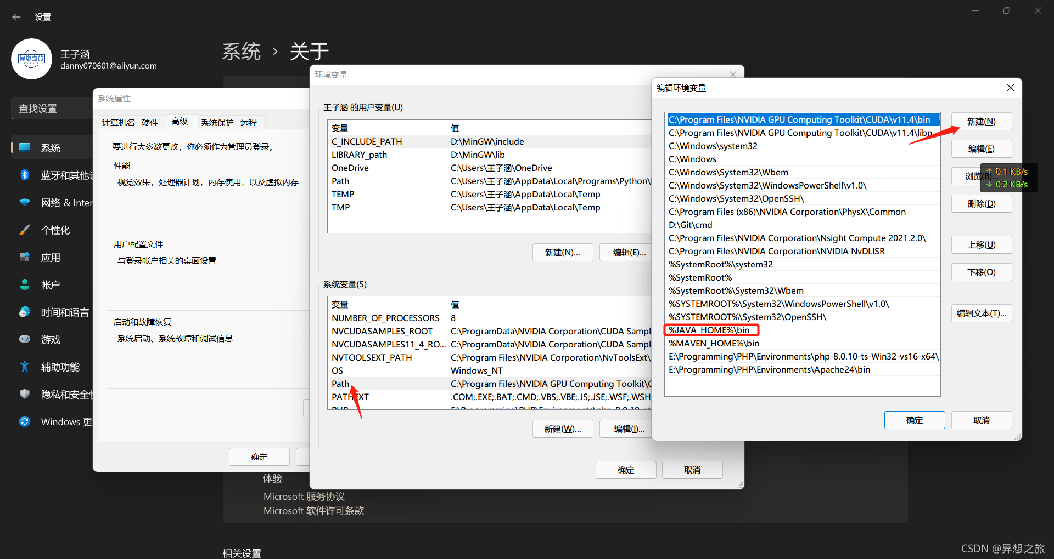Click the 上移(U) button
The width and height of the screenshot is (1054, 559).
(981, 245)
